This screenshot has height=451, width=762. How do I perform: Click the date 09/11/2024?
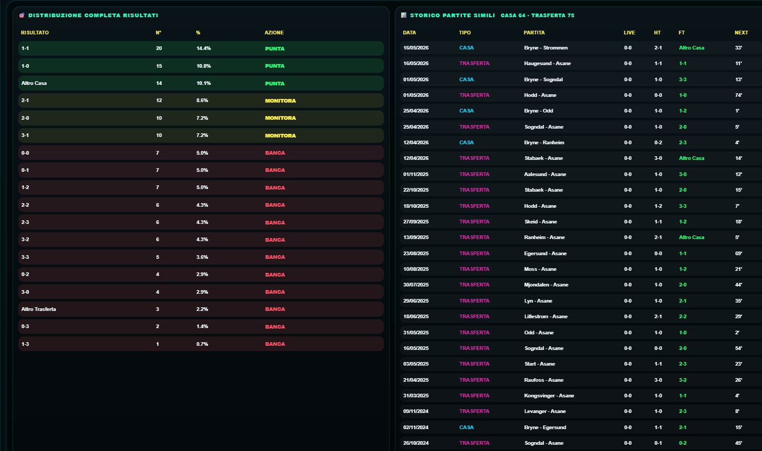[x=416, y=411]
